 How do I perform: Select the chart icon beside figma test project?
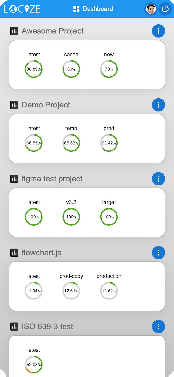(x=14, y=179)
